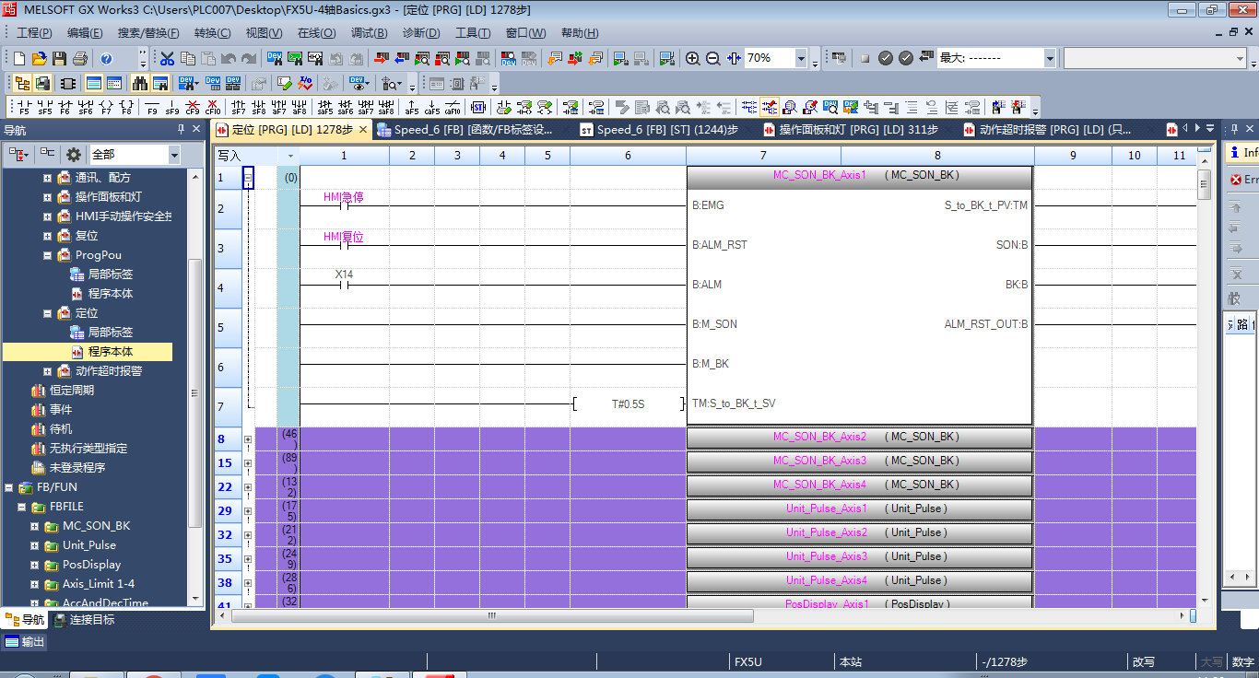Pin the navigation panel
Screen dimensions: 1259x678
[181, 130]
